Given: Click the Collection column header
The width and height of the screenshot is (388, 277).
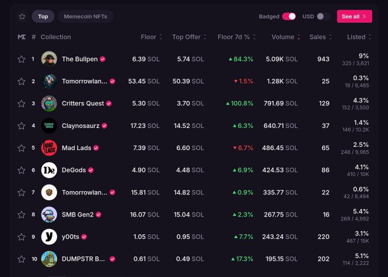Looking at the screenshot, I should tap(56, 37).
